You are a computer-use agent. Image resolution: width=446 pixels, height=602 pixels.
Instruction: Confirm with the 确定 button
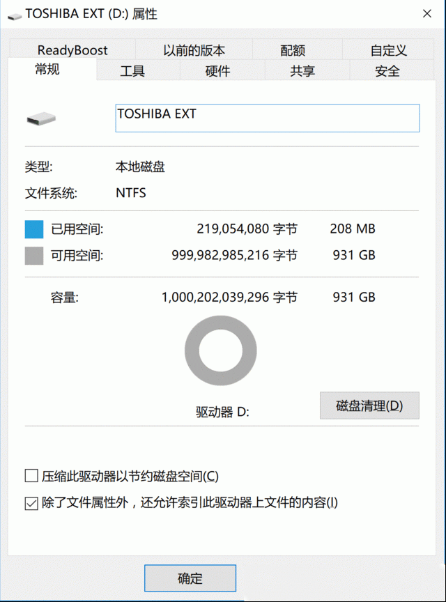tap(190, 578)
